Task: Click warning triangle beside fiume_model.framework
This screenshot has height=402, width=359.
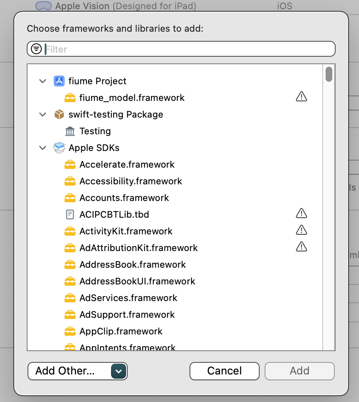Action: tap(301, 97)
